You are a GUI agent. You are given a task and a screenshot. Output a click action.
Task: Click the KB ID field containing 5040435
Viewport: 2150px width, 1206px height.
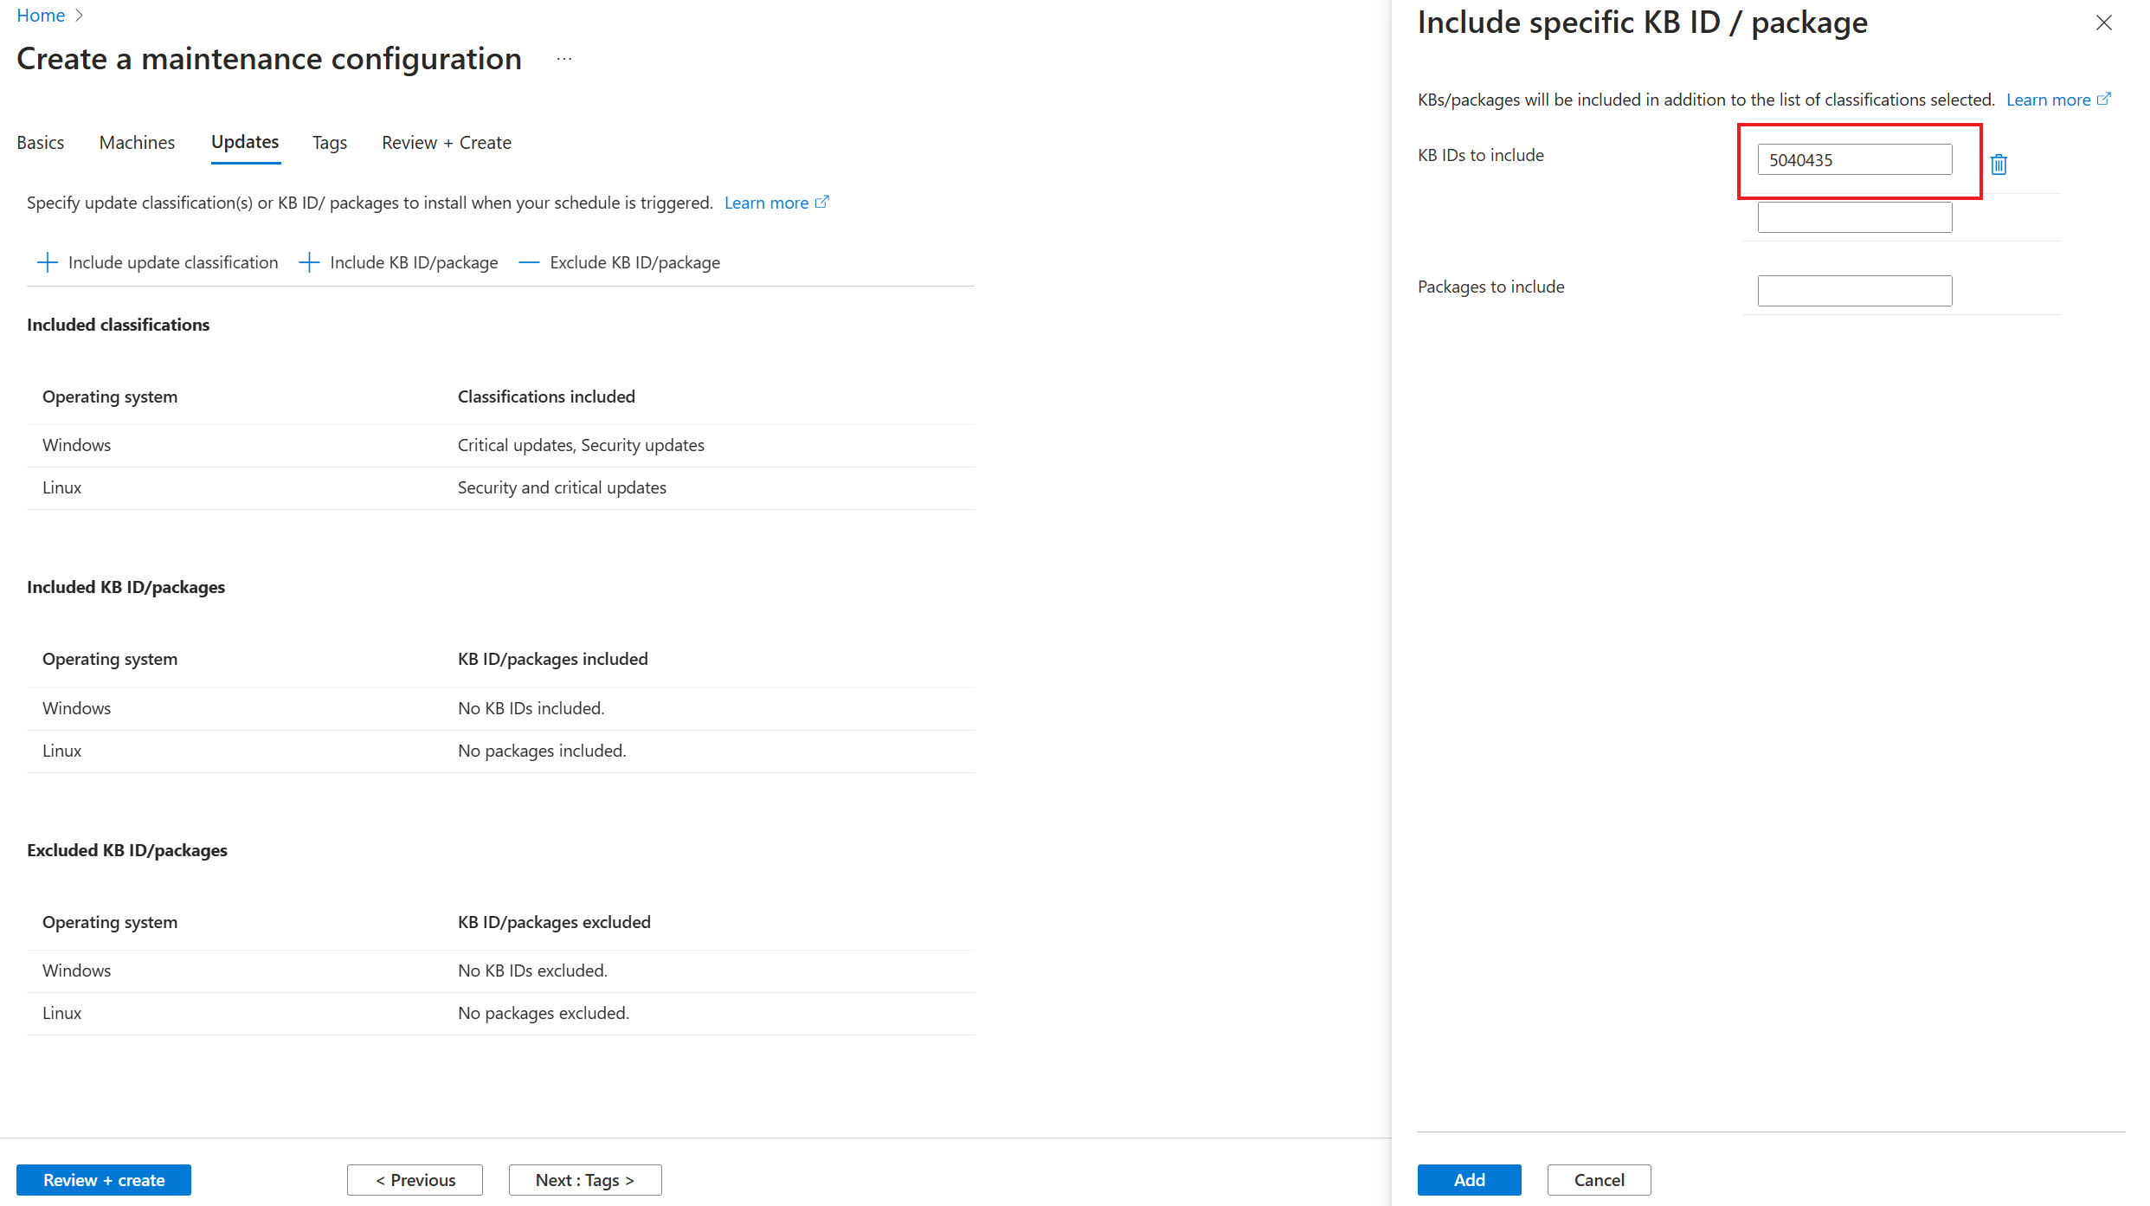pyautogui.click(x=1854, y=160)
